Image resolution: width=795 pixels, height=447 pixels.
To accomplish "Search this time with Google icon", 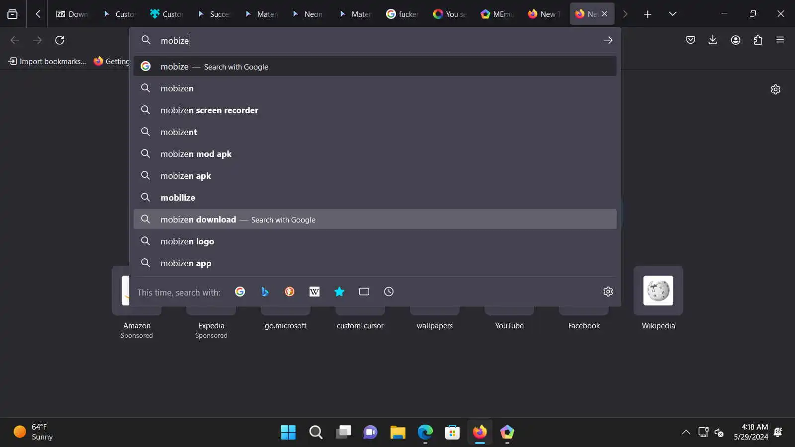I will coord(240,292).
